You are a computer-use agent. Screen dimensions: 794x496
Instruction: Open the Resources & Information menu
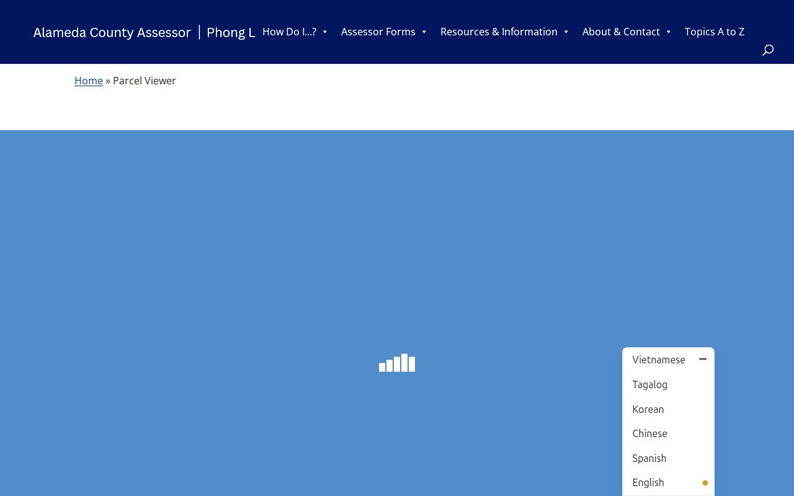(x=499, y=32)
